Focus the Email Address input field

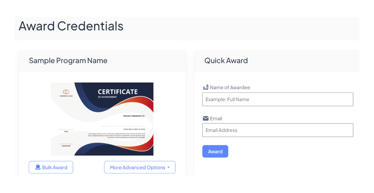point(278,130)
